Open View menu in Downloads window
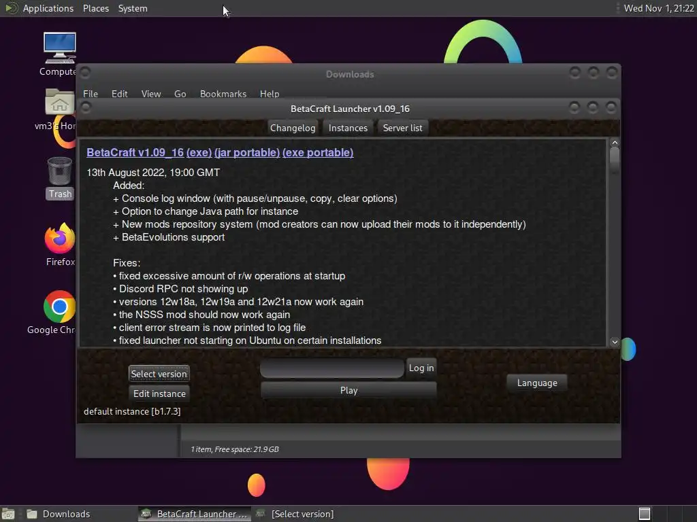 [151, 94]
